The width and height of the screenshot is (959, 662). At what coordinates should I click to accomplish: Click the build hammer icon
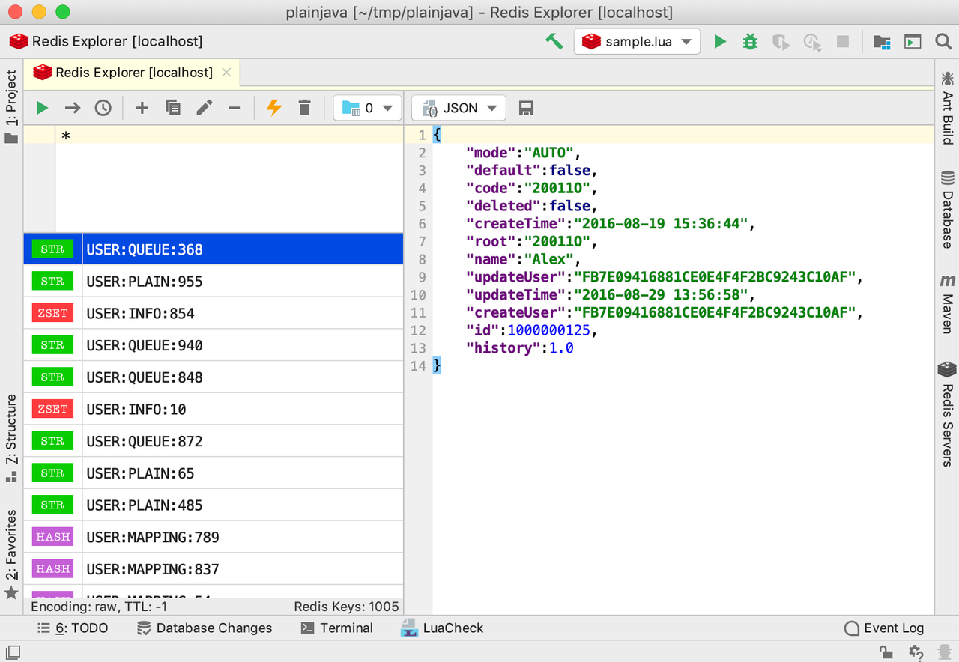pos(554,41)
